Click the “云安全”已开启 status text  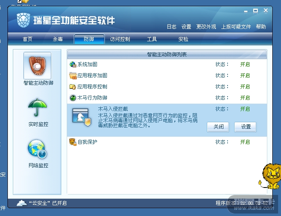coord(48,203)
